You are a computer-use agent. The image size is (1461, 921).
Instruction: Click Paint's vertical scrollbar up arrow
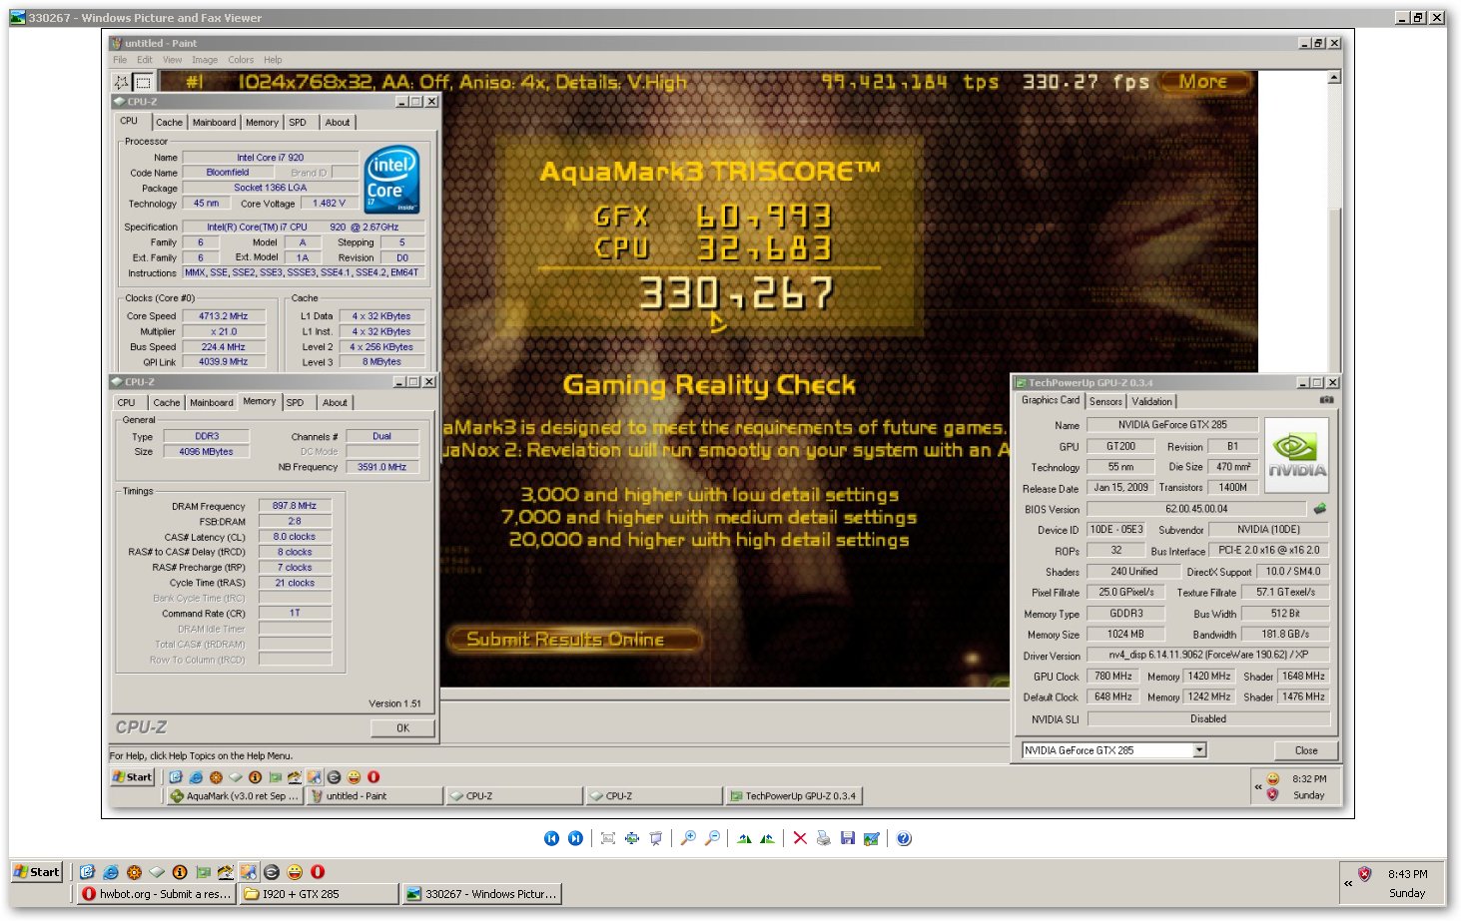pos(1334,77)
